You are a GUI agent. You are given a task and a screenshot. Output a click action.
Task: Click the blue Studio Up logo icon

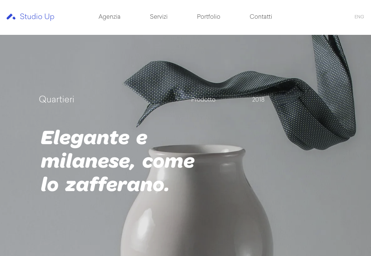click(x=11, y=17)
